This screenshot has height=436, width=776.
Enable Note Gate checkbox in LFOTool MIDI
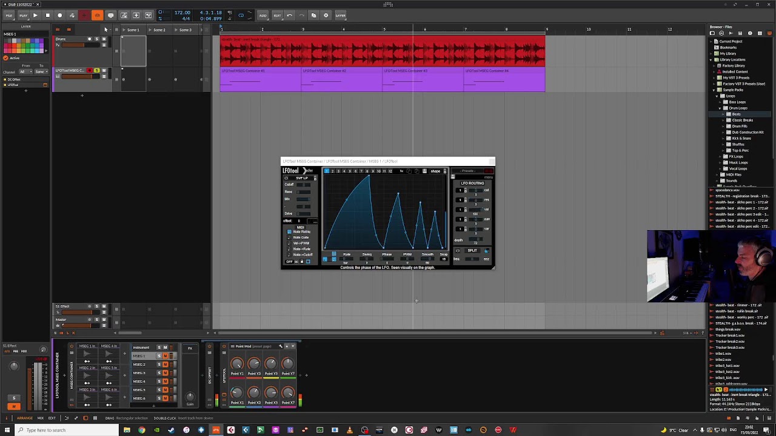(289, 237)
